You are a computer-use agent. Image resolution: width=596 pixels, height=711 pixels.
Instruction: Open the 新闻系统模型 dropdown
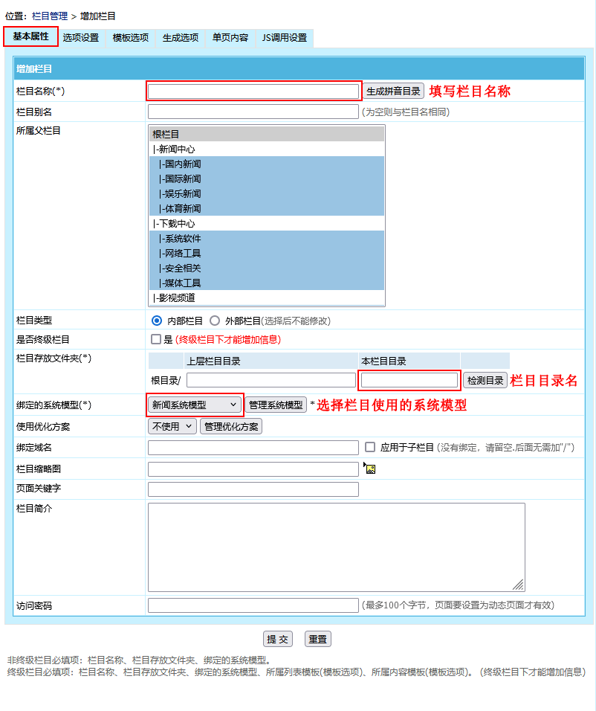(195, 405)
